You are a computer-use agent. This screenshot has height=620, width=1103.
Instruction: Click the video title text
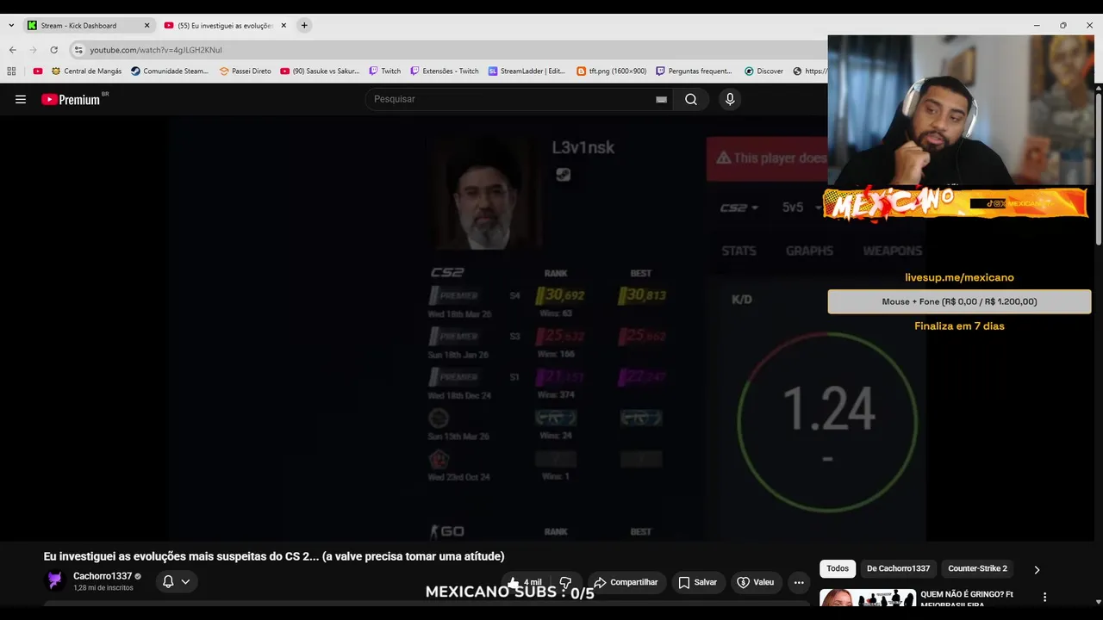[274, 556]
